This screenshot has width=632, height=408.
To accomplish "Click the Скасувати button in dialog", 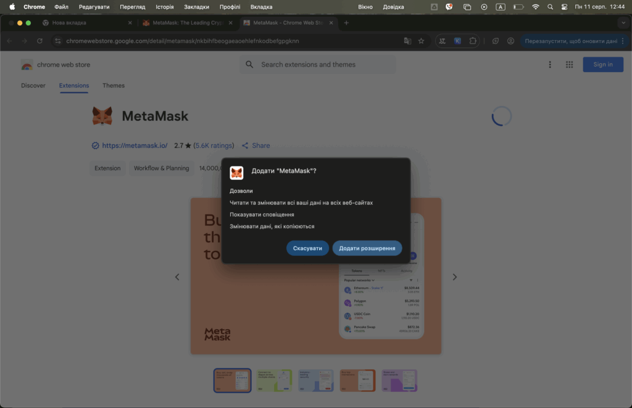I will pos(307,248).
